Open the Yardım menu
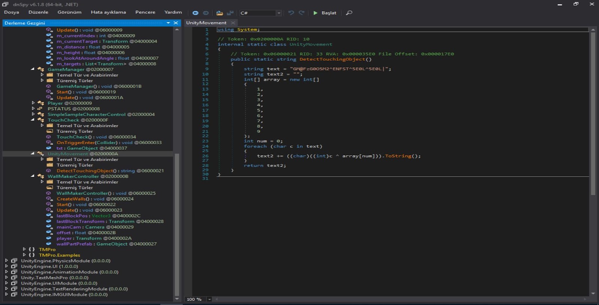 pyautogui.click(x=173, y=12)
